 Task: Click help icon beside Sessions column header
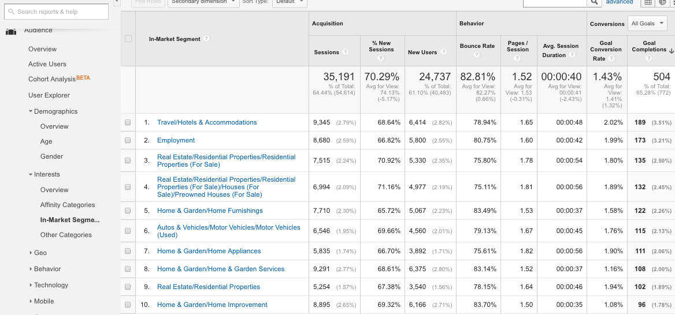[346, 52]
